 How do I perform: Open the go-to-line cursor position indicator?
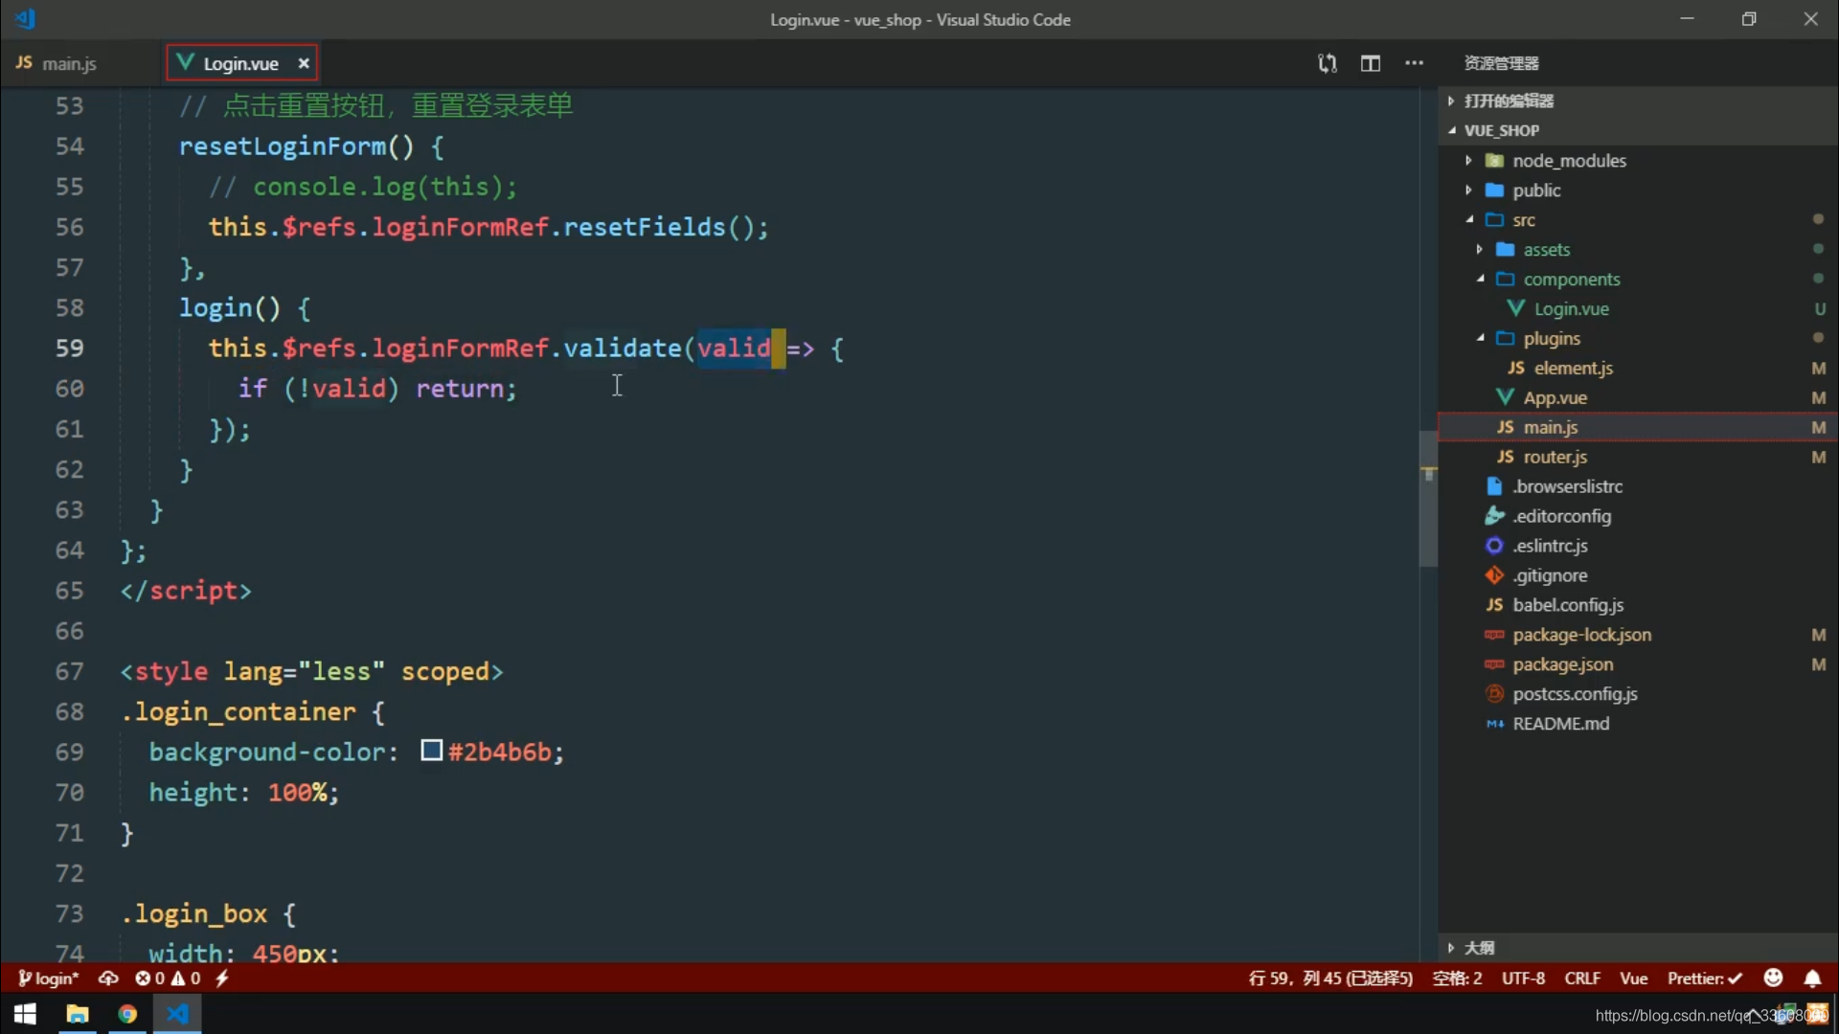pyautogui.click(x=1330, y=978)
